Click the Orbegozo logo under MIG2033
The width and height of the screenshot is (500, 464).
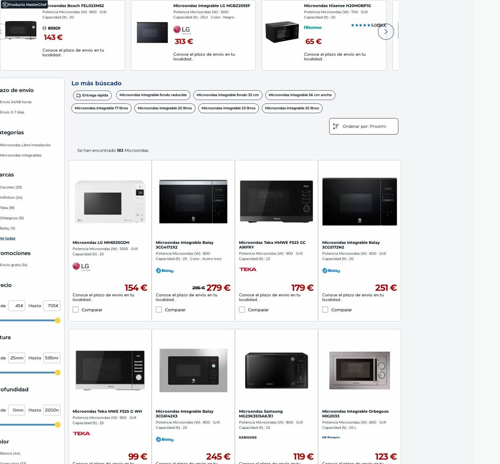tap(331, 437)
